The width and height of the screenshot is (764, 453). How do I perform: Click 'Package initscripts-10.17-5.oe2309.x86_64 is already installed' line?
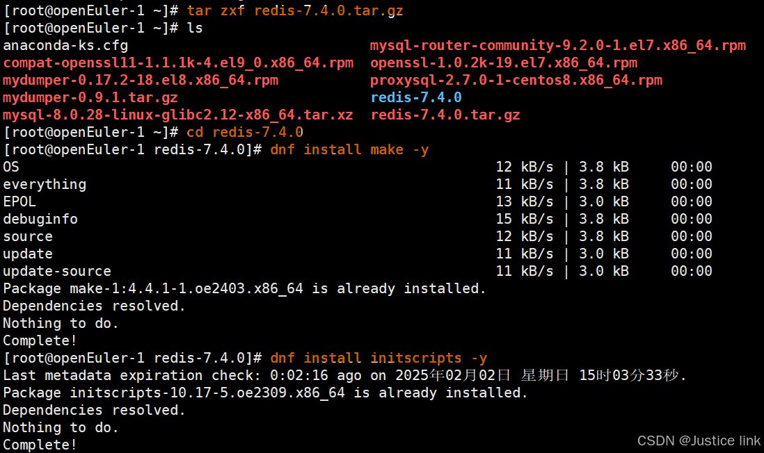266,393
